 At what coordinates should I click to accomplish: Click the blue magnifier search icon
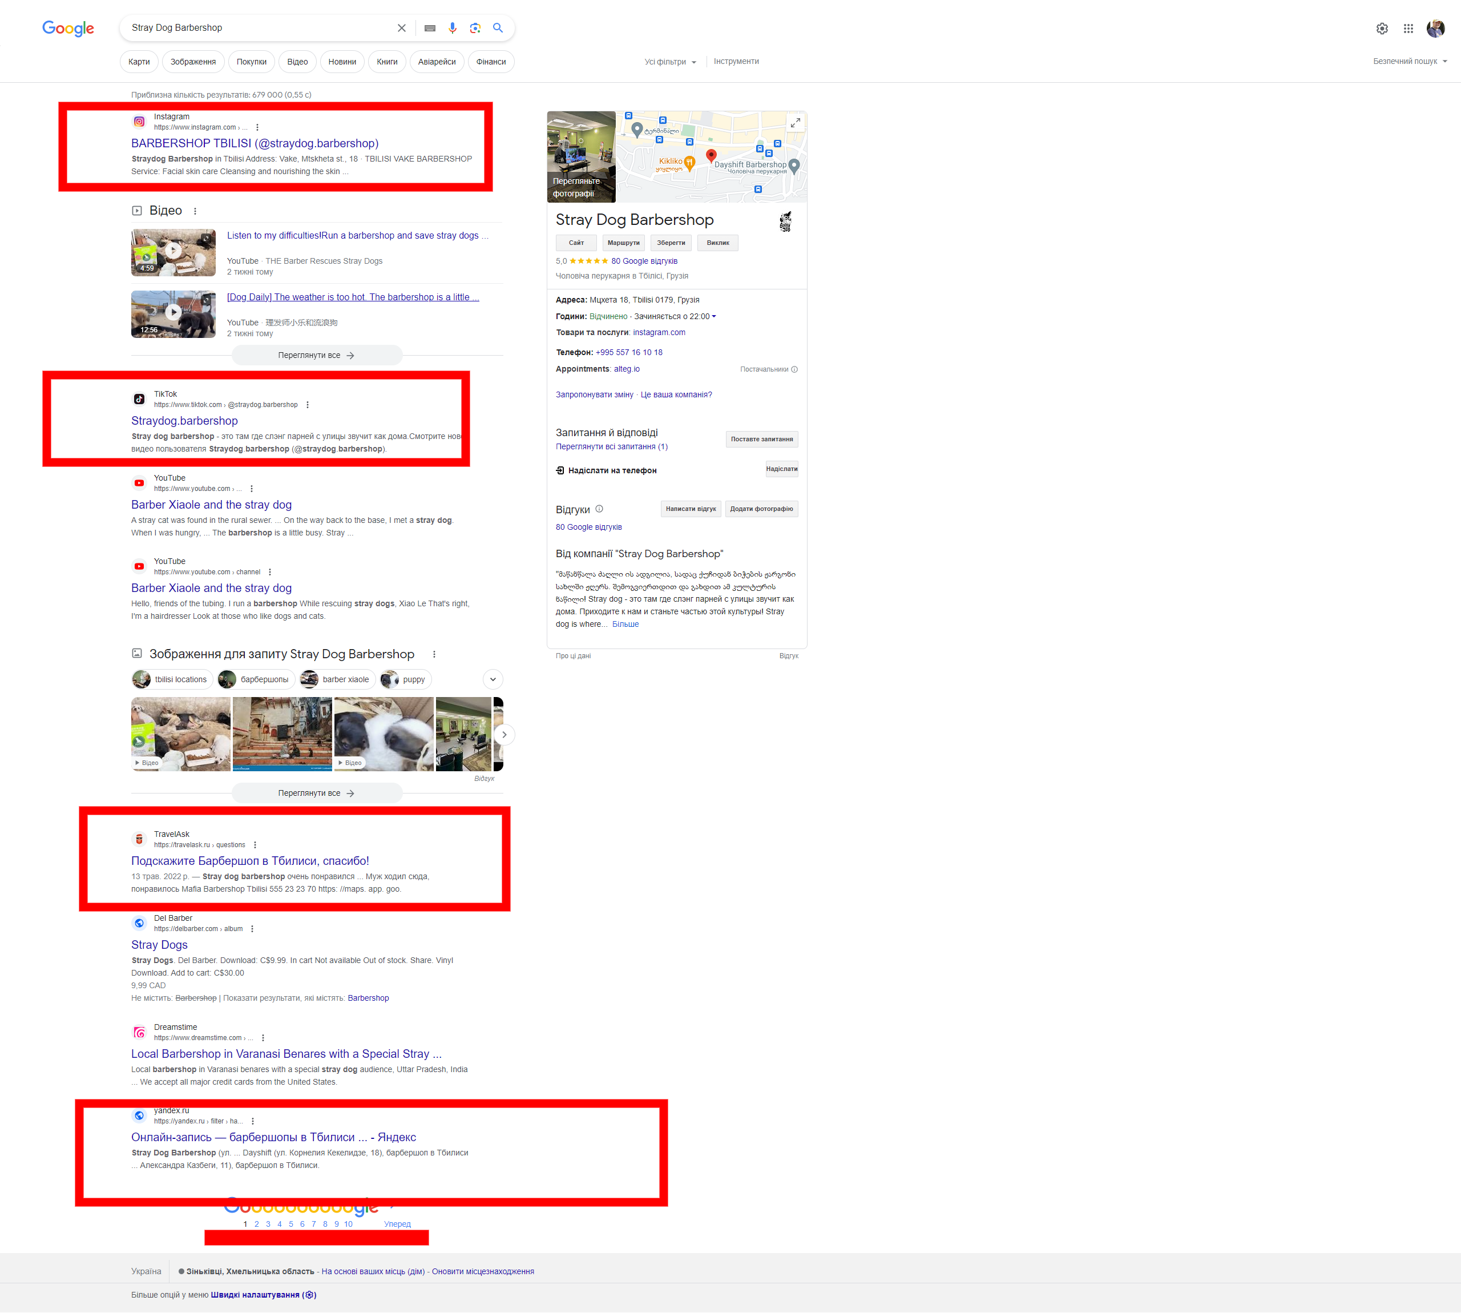coord(498,28)
